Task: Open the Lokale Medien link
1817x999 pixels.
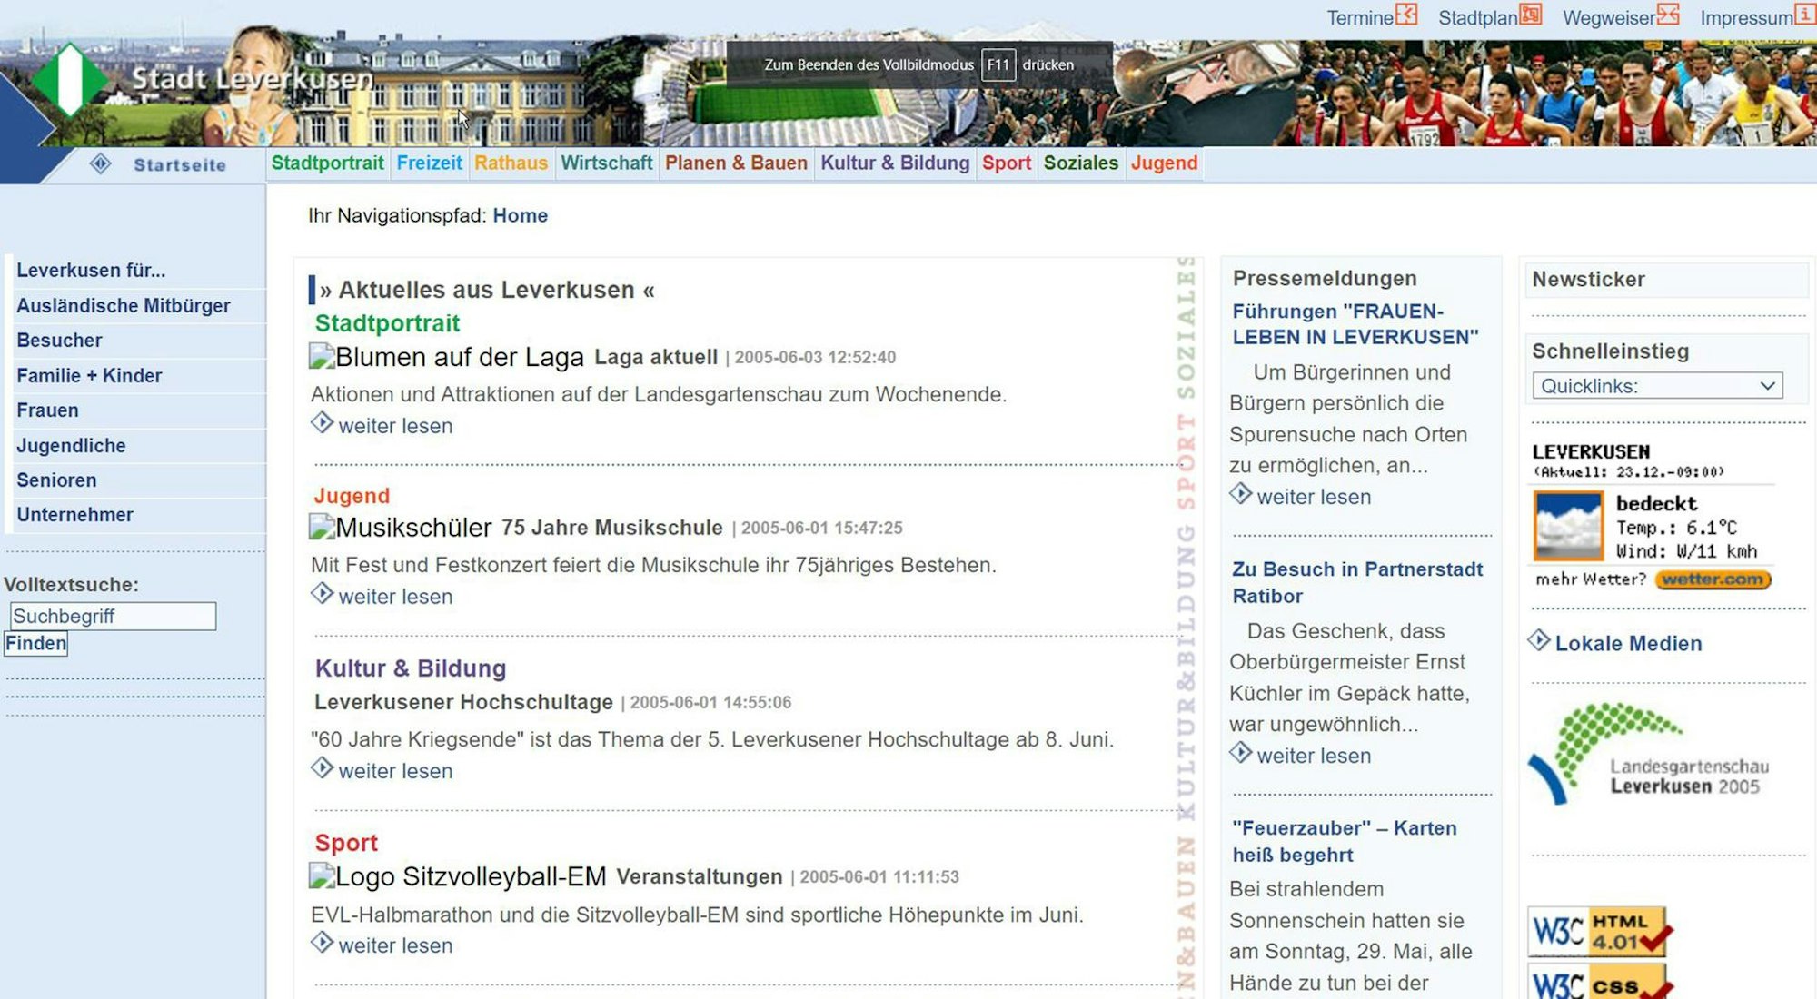Action: tap(1628, 644)
